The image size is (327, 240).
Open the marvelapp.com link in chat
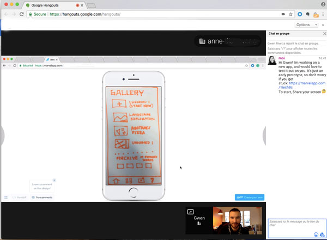[302, 85]
